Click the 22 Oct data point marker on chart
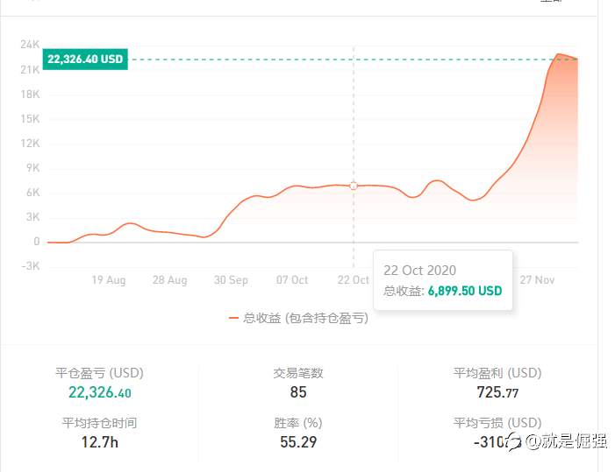615x472 pixels. coord(354,186)
